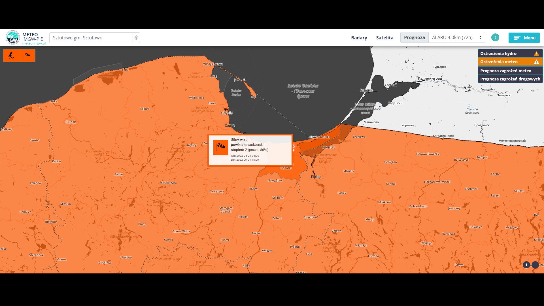Open the ALARO 4.0km (72h) model dropdown
Screen dimensions: 544x306
(x=456, y=37)
